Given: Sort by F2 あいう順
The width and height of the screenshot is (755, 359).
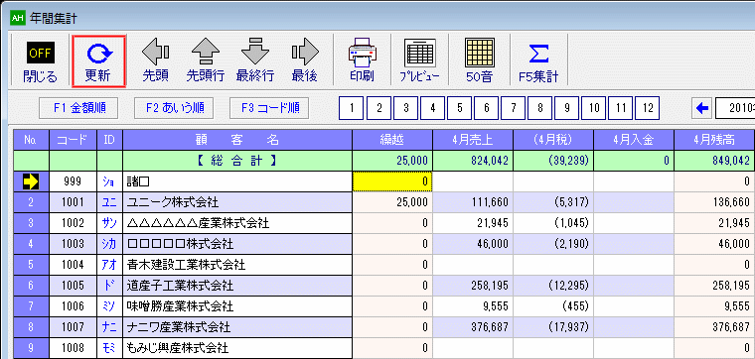Looking at the screenshot, I should click(174, 108).
